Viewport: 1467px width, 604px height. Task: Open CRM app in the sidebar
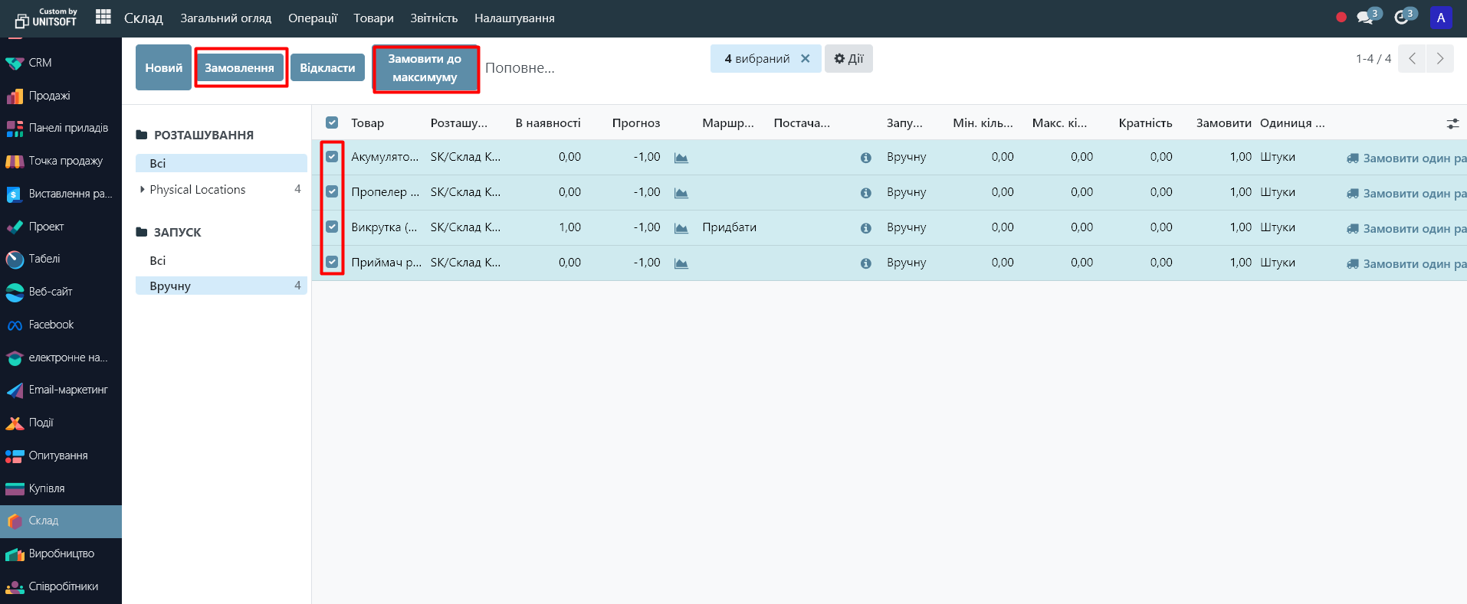[40, 63]
